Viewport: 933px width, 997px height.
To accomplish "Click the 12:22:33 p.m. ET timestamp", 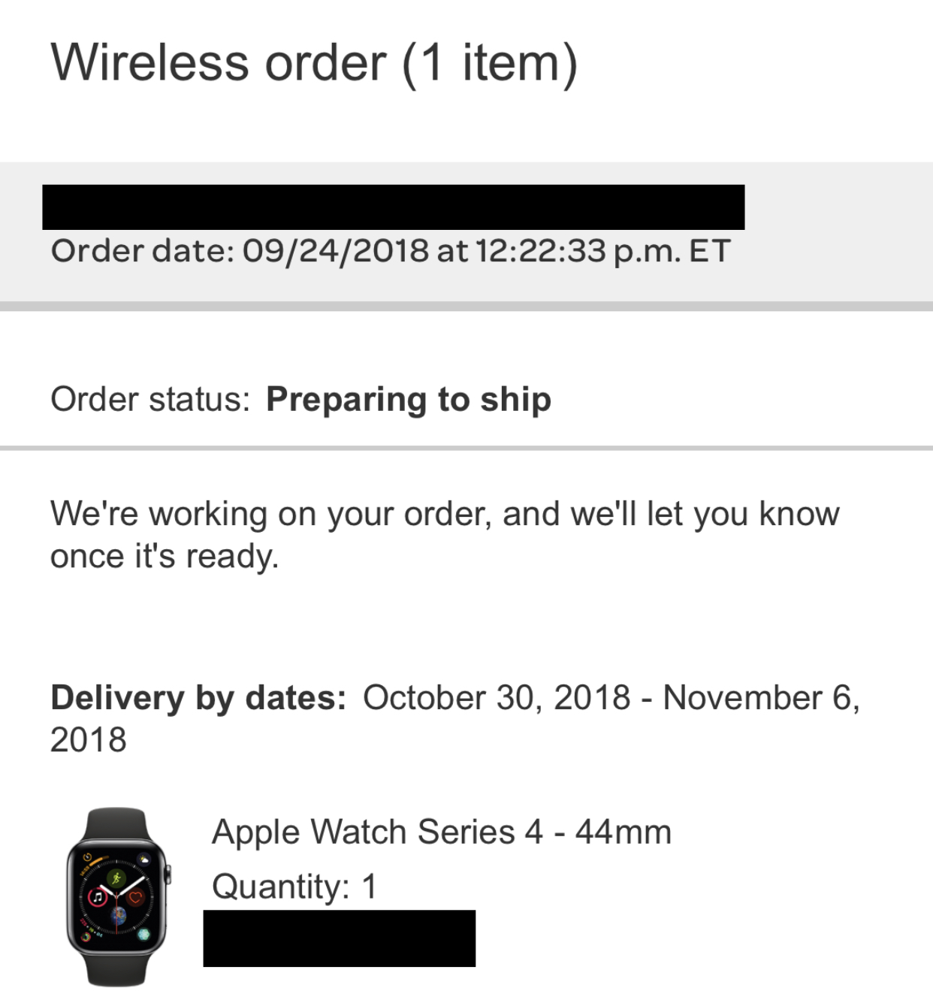I will [x=602, y=250].
